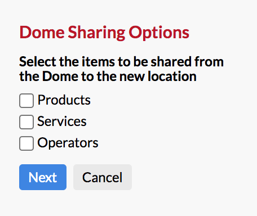Include Operators in Dome sharing
This screenshot has width=257, height=216.
click(x=26, y=143)
